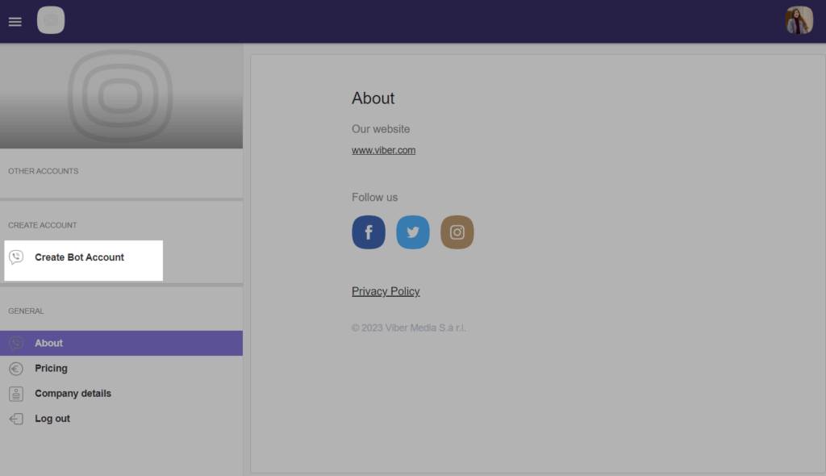Click the Viber icon beside About
This screenshot has height=476, width=826.
pyautogui.click(x=16, y=344)
